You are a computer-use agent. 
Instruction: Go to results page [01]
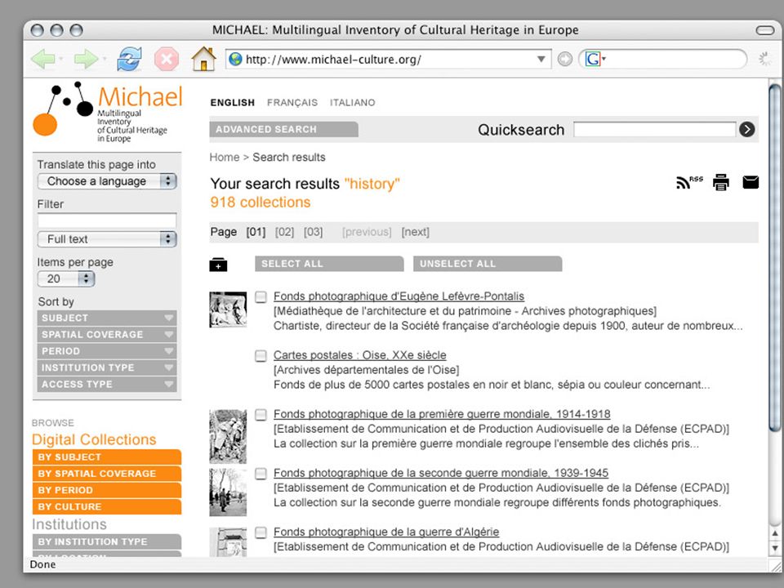click(256, 232)
